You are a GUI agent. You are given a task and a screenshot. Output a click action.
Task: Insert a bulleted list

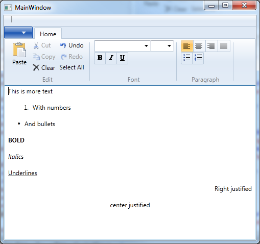pos(187,58)
